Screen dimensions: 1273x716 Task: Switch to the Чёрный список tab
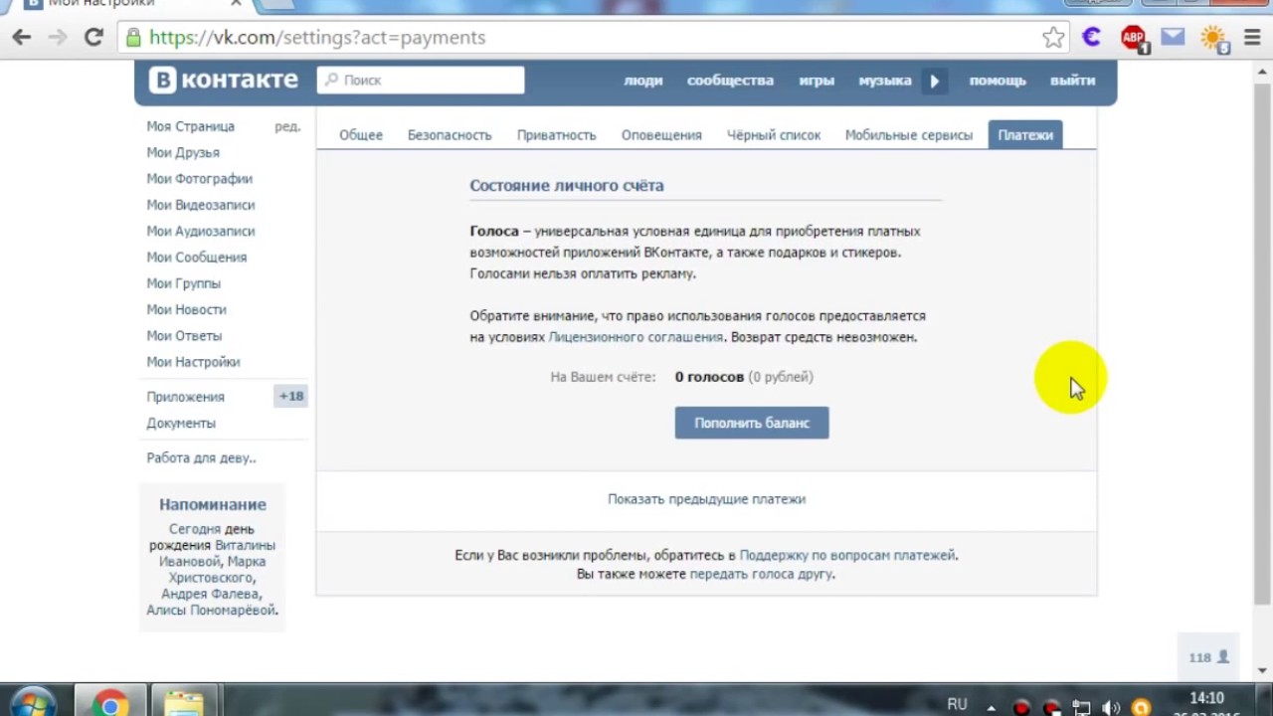click(x=774, y=135)
